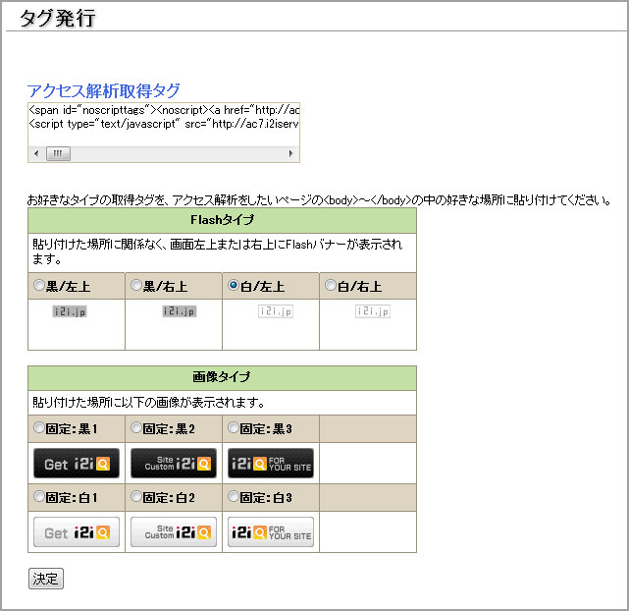Viewport: 629px width, 611px height.
Task: Click the white Site Custom i2i banner
Action: pos(174,531)
